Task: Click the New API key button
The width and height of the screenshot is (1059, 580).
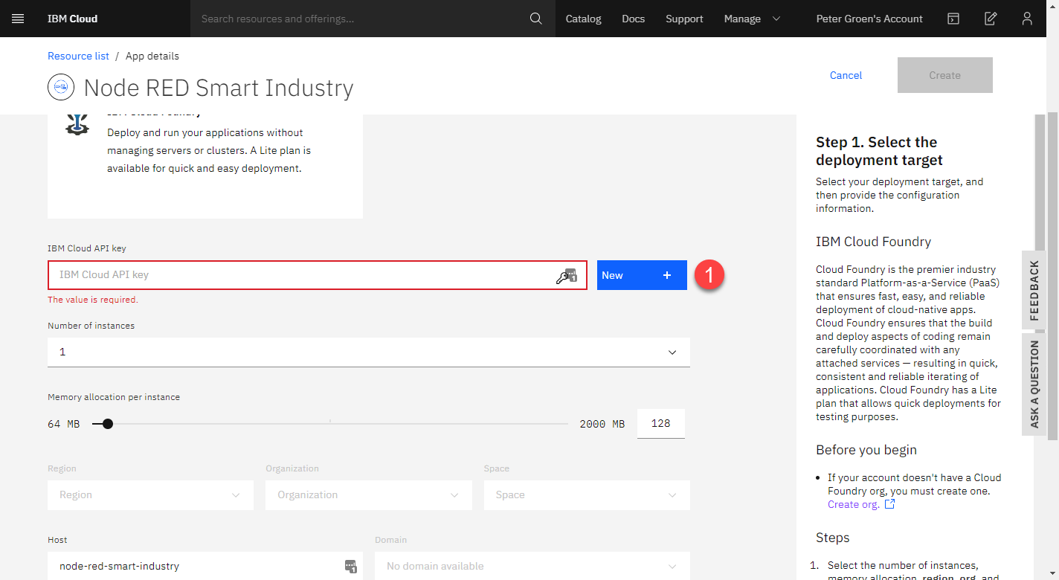Action: click(x=642, y=275)
